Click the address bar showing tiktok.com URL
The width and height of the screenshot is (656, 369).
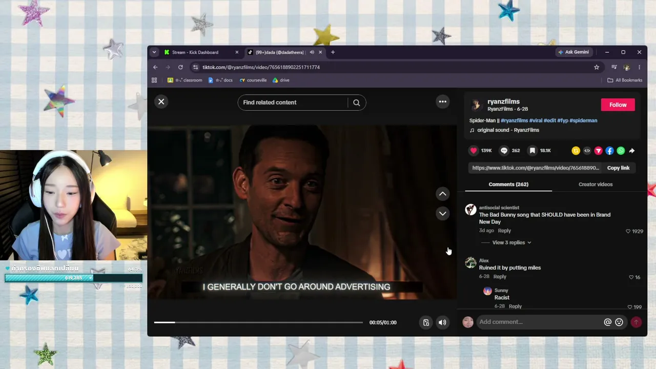396,67
